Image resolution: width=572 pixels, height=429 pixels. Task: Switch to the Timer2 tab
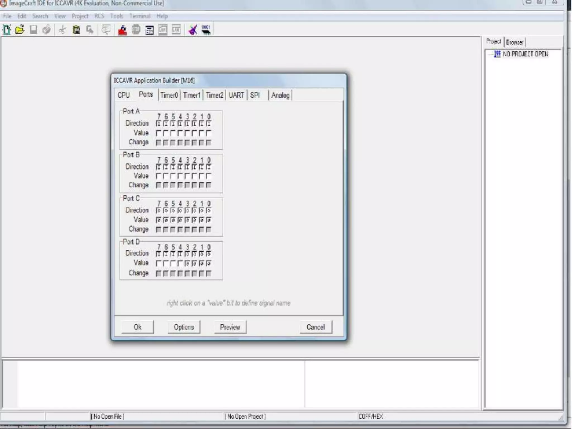click(x=214, y=95)
